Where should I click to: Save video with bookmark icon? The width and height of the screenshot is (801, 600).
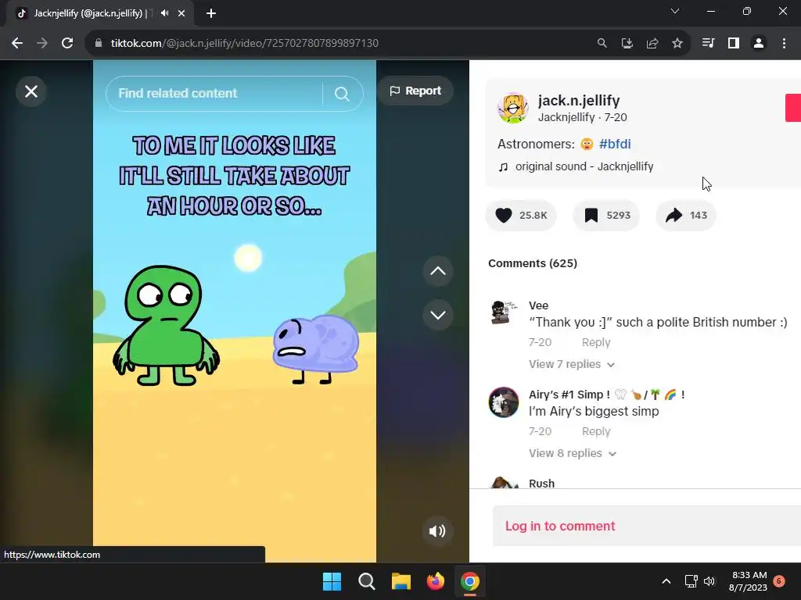tap(591, 216)
